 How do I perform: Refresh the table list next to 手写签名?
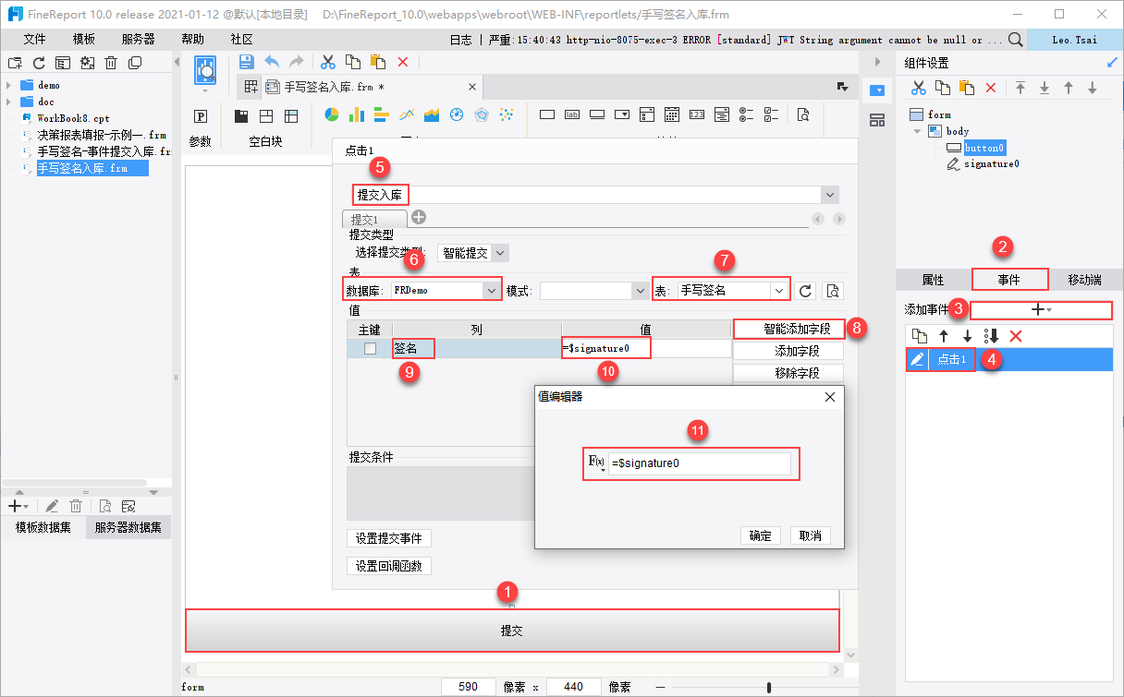805,291
